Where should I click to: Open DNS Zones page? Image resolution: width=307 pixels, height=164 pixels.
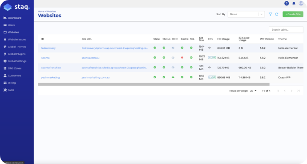tap(15, 68)
